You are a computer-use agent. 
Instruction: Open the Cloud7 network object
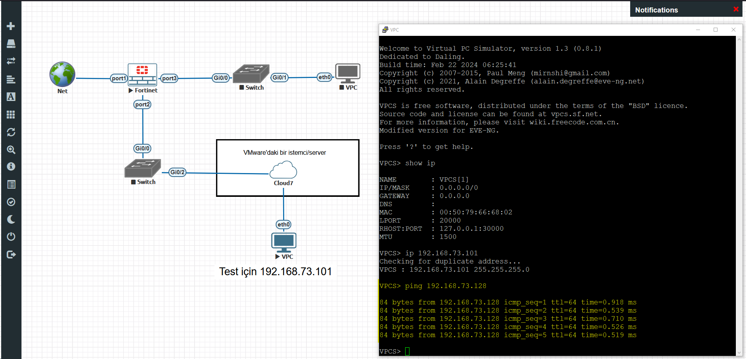pos(283,170)
